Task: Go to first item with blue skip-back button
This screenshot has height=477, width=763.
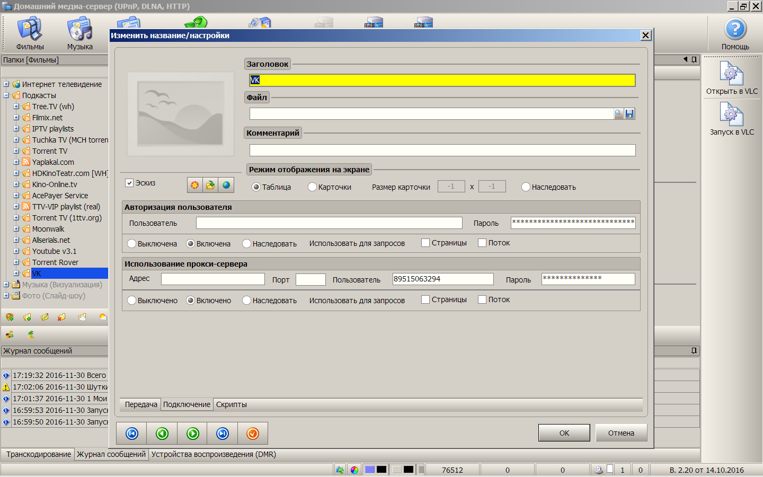Action: (x=132, y=434)
